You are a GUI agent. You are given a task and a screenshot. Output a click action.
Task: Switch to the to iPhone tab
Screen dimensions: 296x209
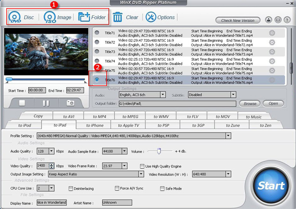95,125
